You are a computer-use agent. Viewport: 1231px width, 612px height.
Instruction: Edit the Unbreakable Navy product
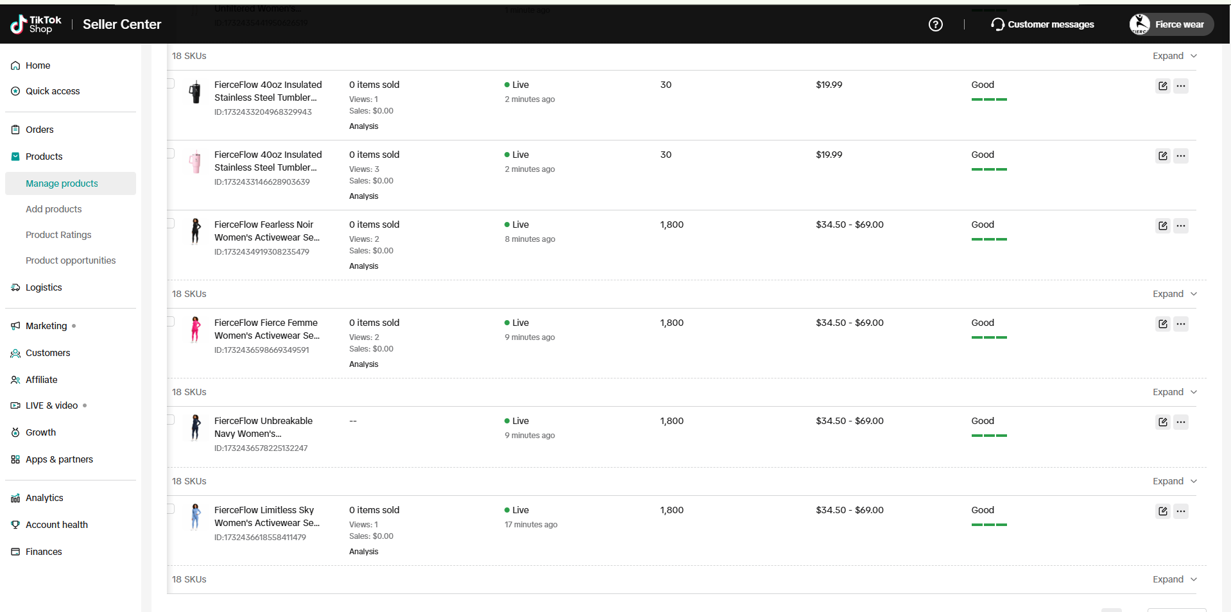click(x=1163, y=422)
